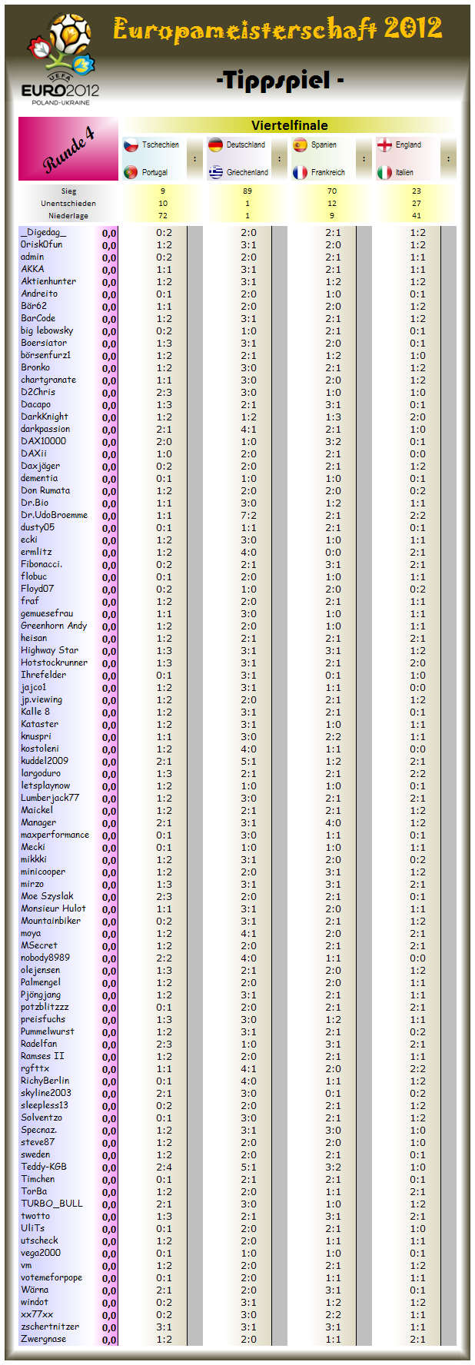The height and width of the screenshot is (1365, 475).
Task: Click the 7:2 tip in Dr.UdoBroemme row
Action: coord(248,515)
